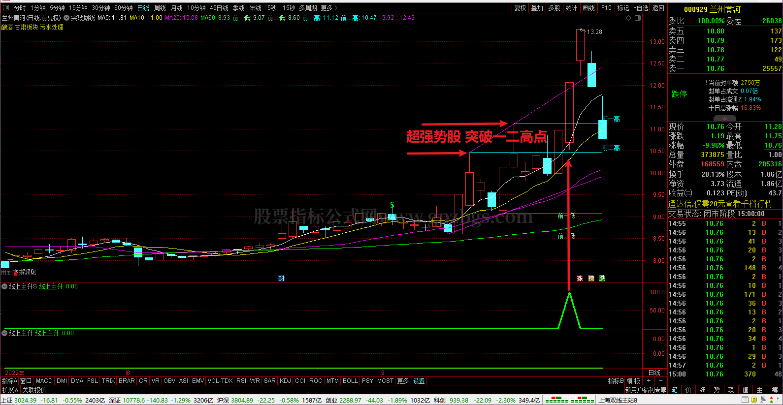The height and width of the screenshot is (405, 783).
Task: Click the green S signal marker on chart
Action: point(392,204)
